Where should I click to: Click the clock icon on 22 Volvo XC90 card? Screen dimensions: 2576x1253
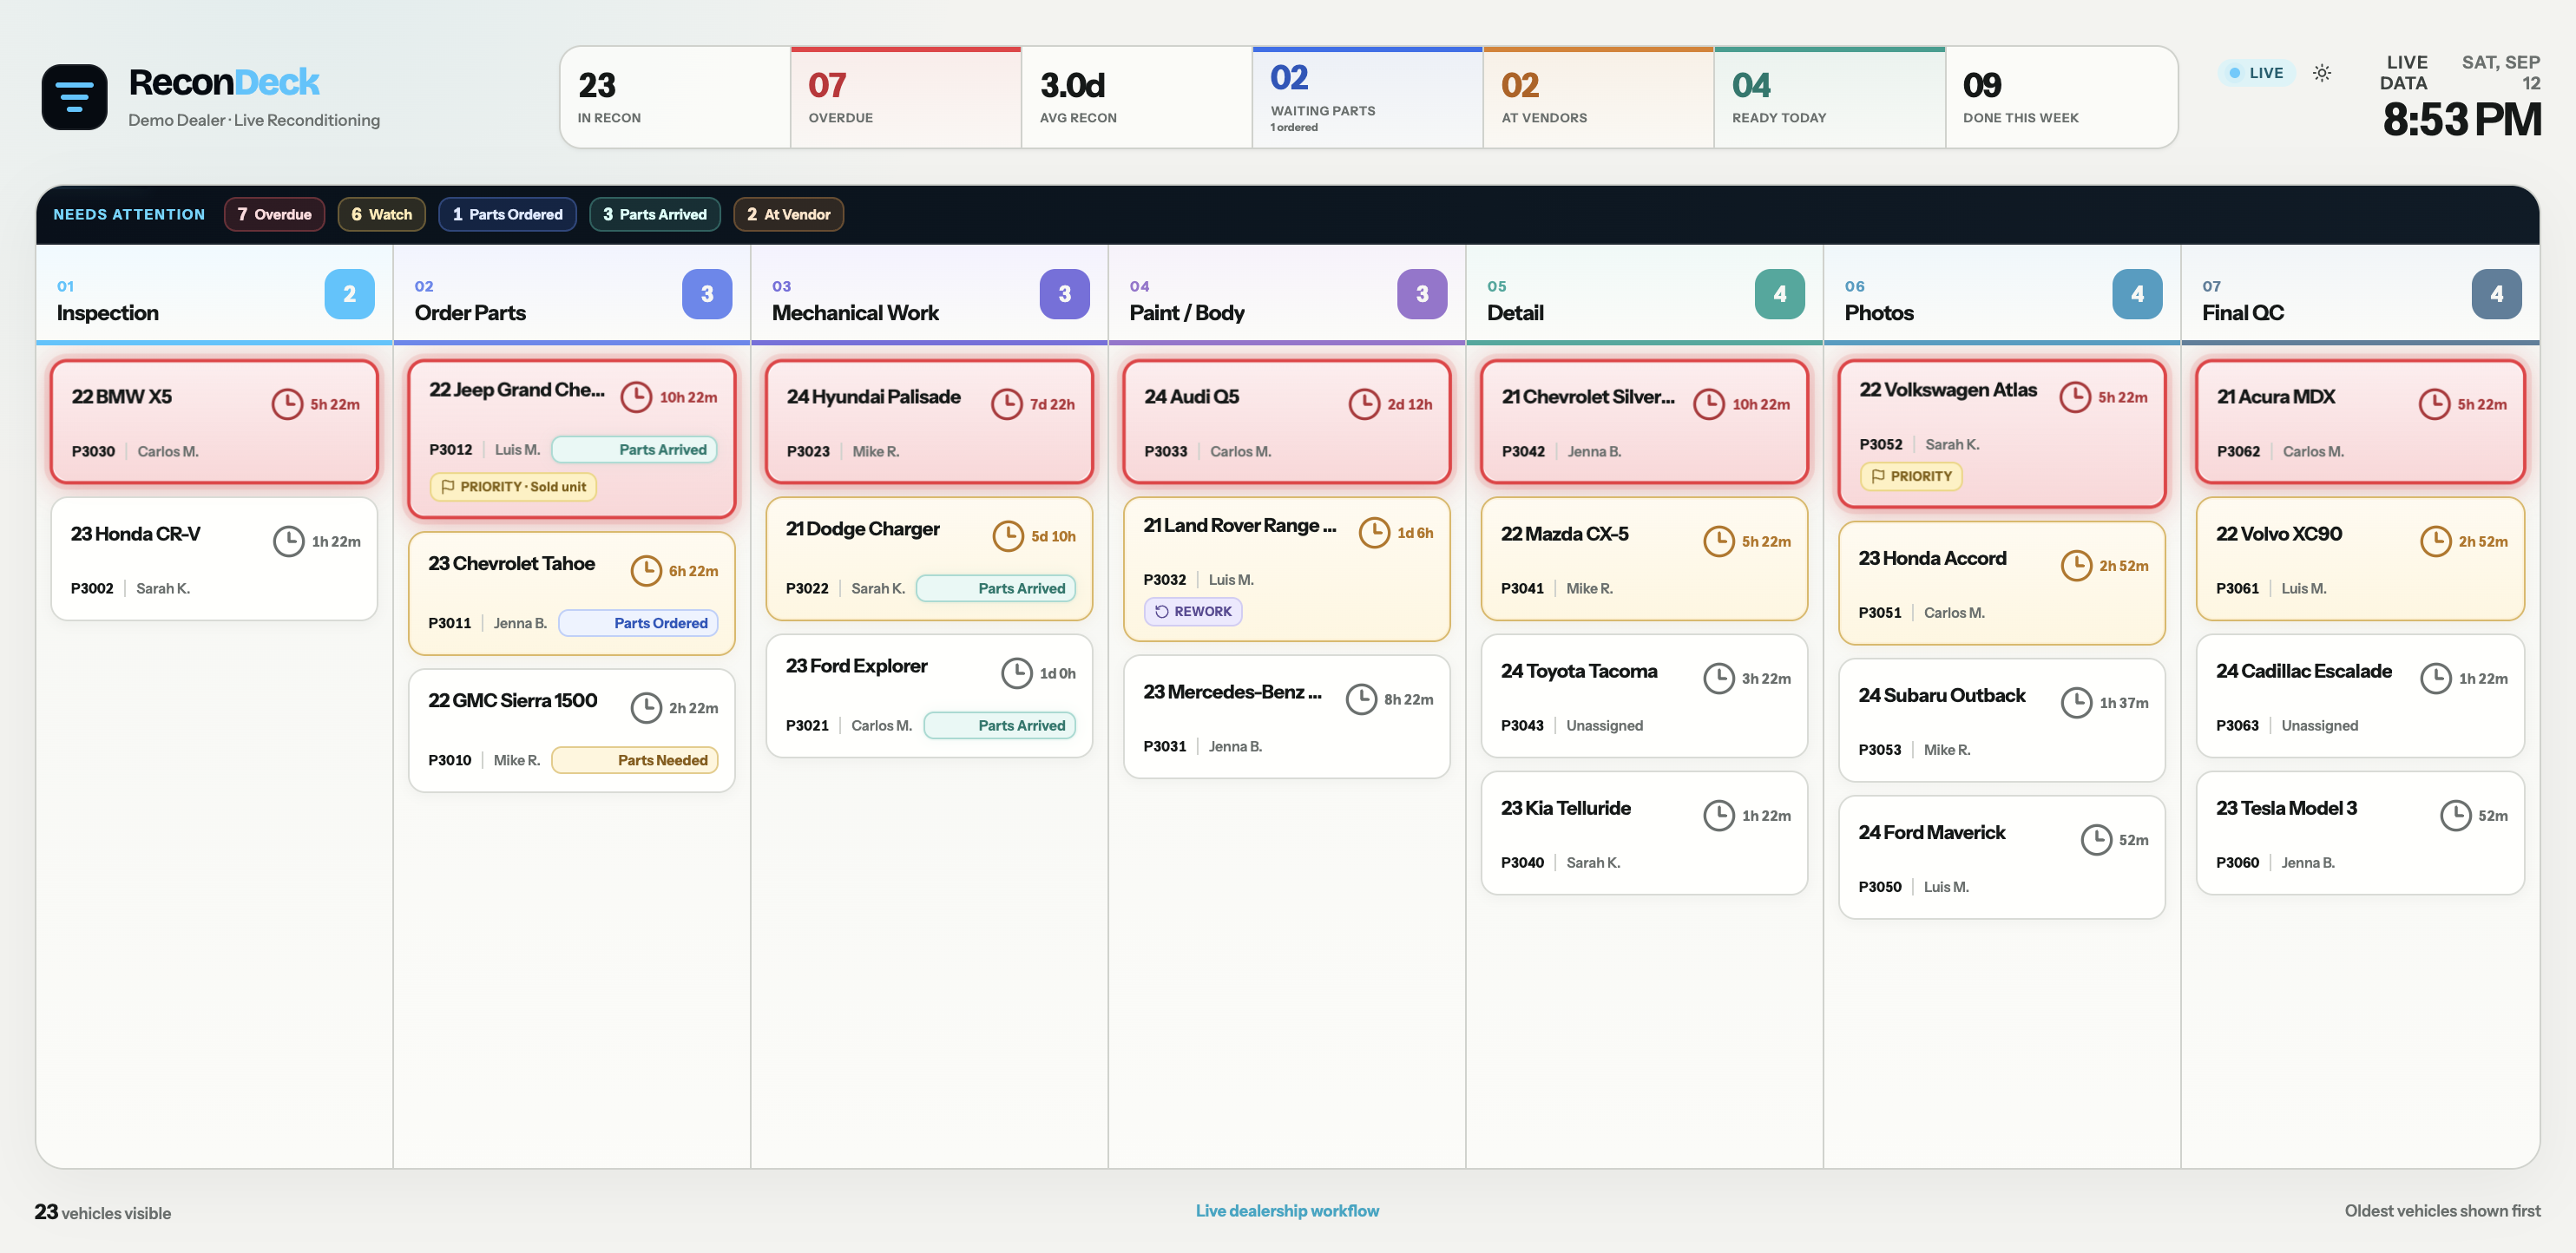pyautogui.click(x=2436, y=541)
